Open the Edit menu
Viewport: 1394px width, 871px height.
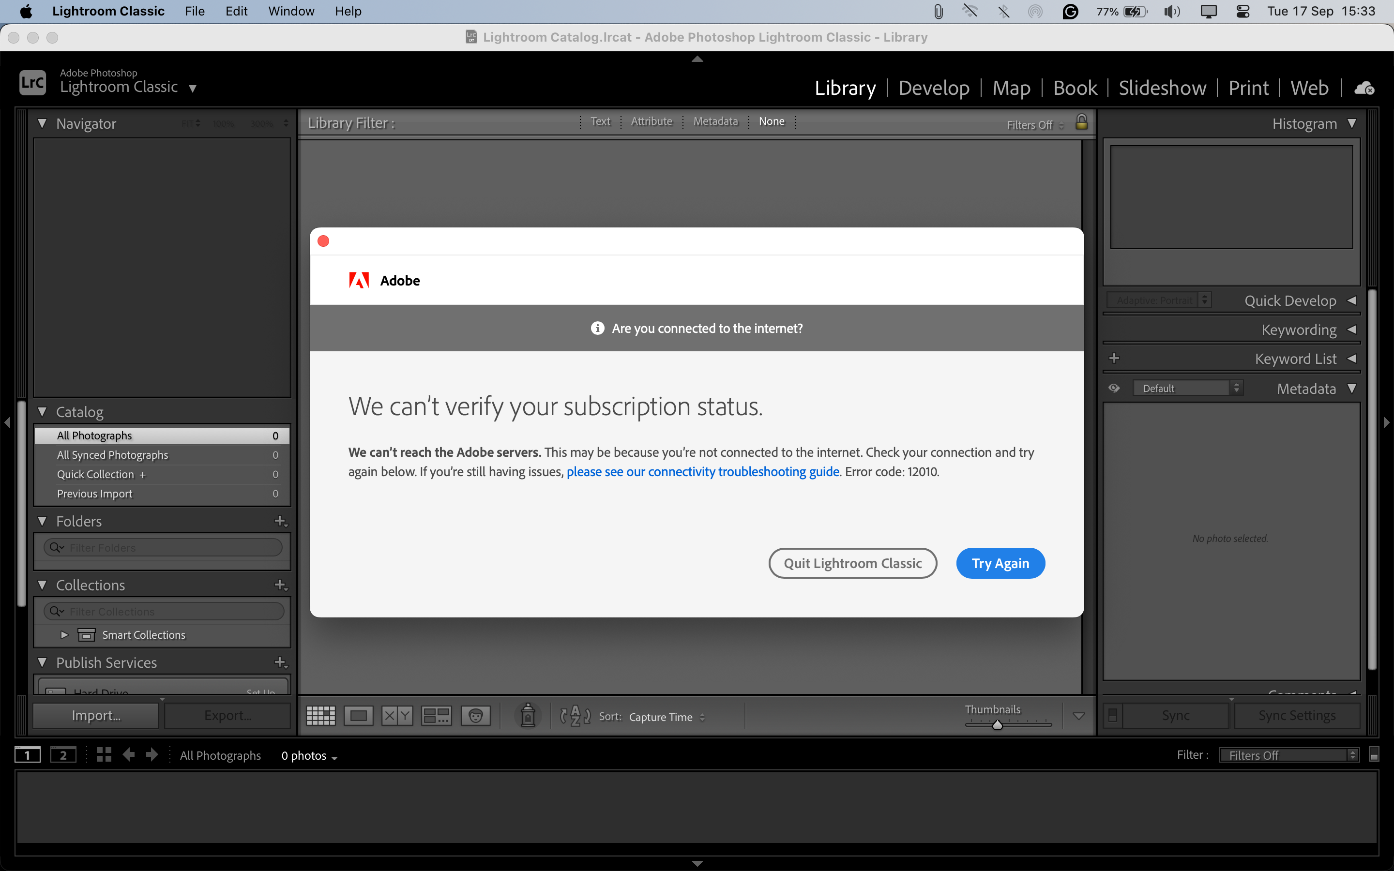coord(236,12)
